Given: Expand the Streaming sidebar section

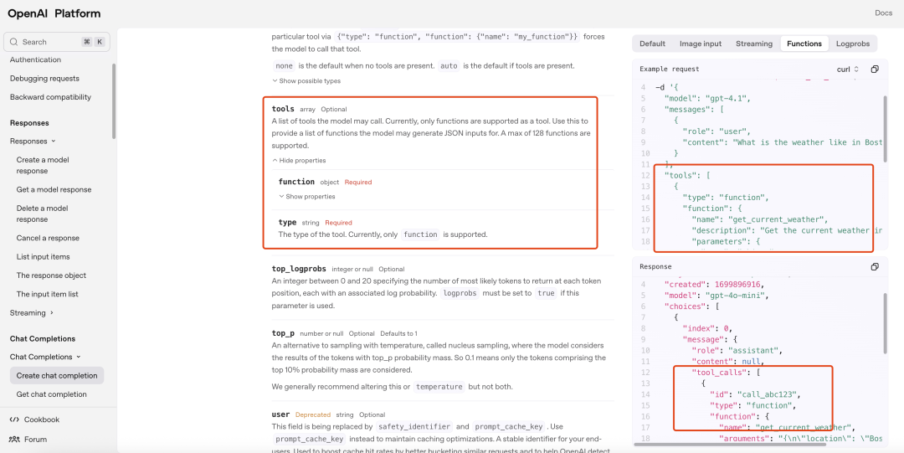Looking at the screenshot, I should [32, 313].
